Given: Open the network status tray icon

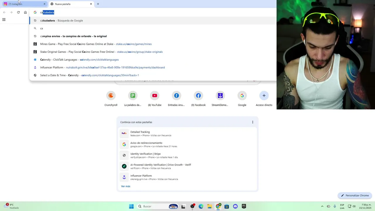Looking at the screenshot, I should (x=350, y=206).
